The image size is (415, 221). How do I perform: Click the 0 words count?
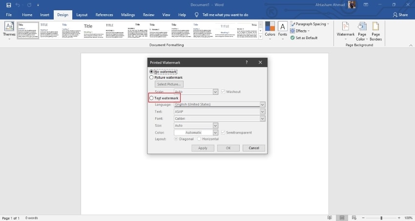(x=32, y=218)
